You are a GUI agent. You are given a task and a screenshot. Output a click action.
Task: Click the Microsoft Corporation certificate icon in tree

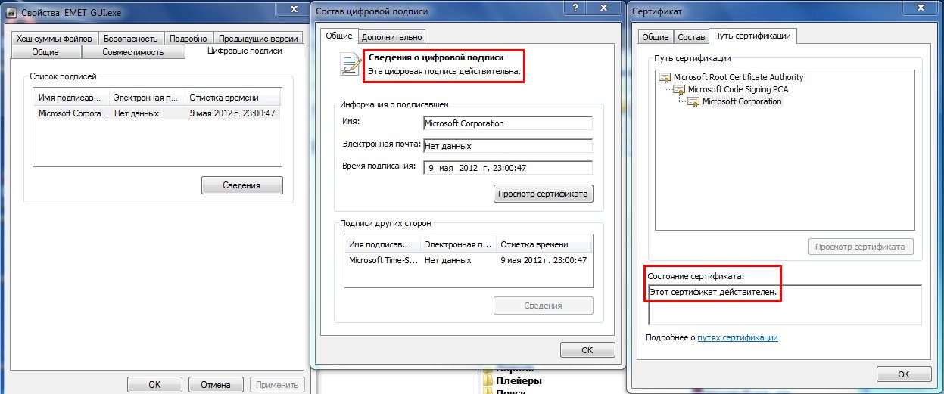(693, 101)
